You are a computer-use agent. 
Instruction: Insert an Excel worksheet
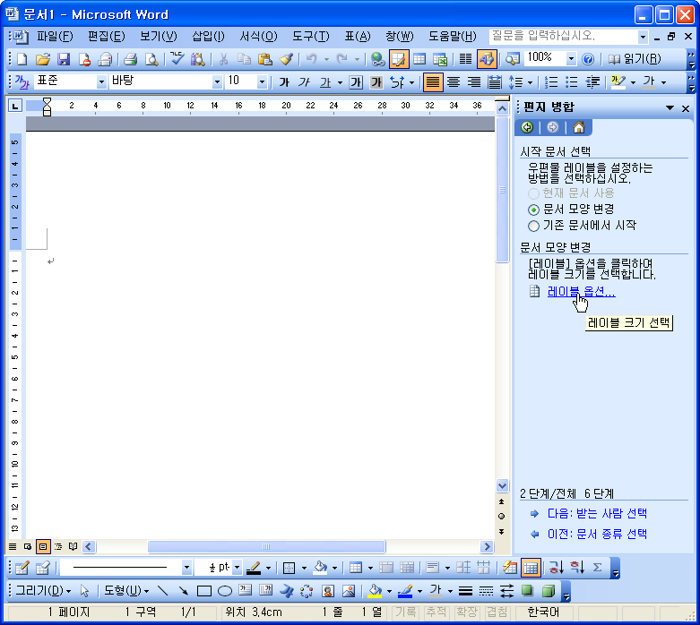click(x=440, y=59)
